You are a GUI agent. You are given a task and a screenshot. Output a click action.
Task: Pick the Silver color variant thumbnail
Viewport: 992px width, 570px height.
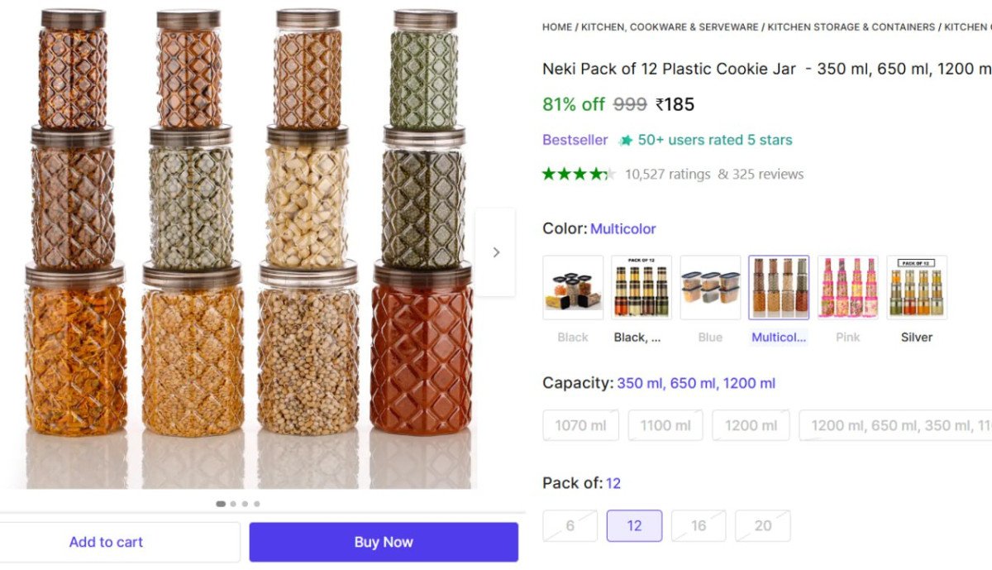(x=916, y=287)
